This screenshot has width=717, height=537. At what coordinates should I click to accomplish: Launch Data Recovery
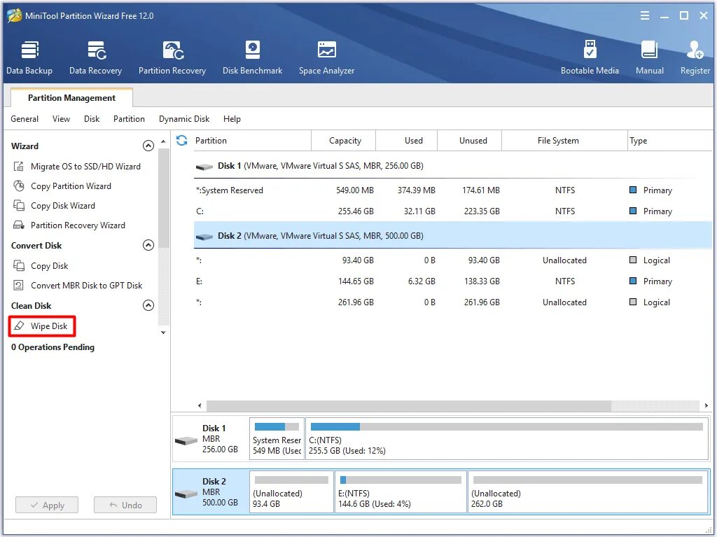point(95,57)
